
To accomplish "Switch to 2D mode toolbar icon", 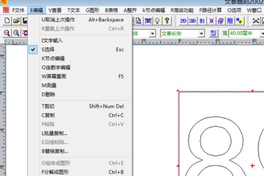I will tap(183, 21).
